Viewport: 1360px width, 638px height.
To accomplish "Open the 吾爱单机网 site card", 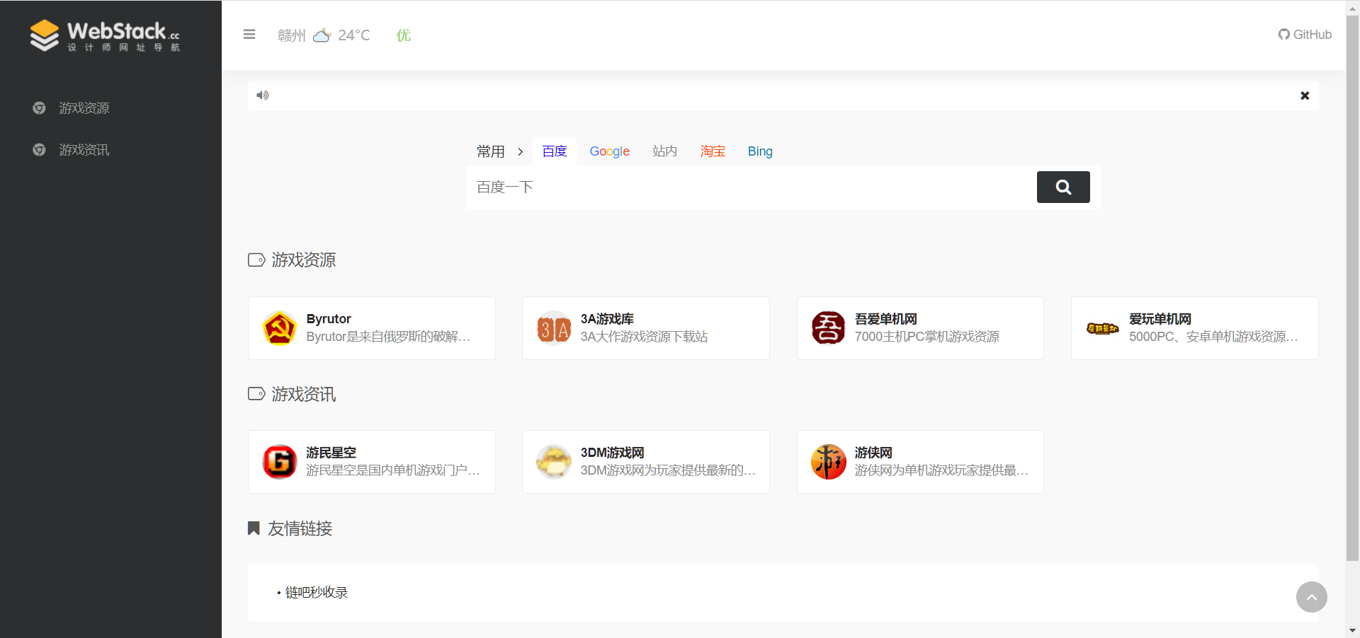I will tap(920, 328).
